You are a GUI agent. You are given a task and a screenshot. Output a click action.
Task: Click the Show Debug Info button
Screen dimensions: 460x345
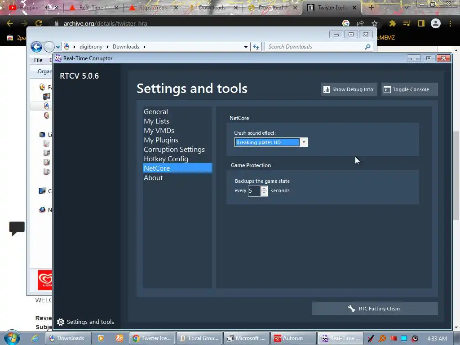point(349,89)
